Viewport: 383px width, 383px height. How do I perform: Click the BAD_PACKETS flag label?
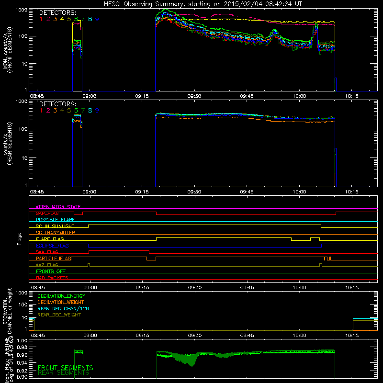[52, 278]
